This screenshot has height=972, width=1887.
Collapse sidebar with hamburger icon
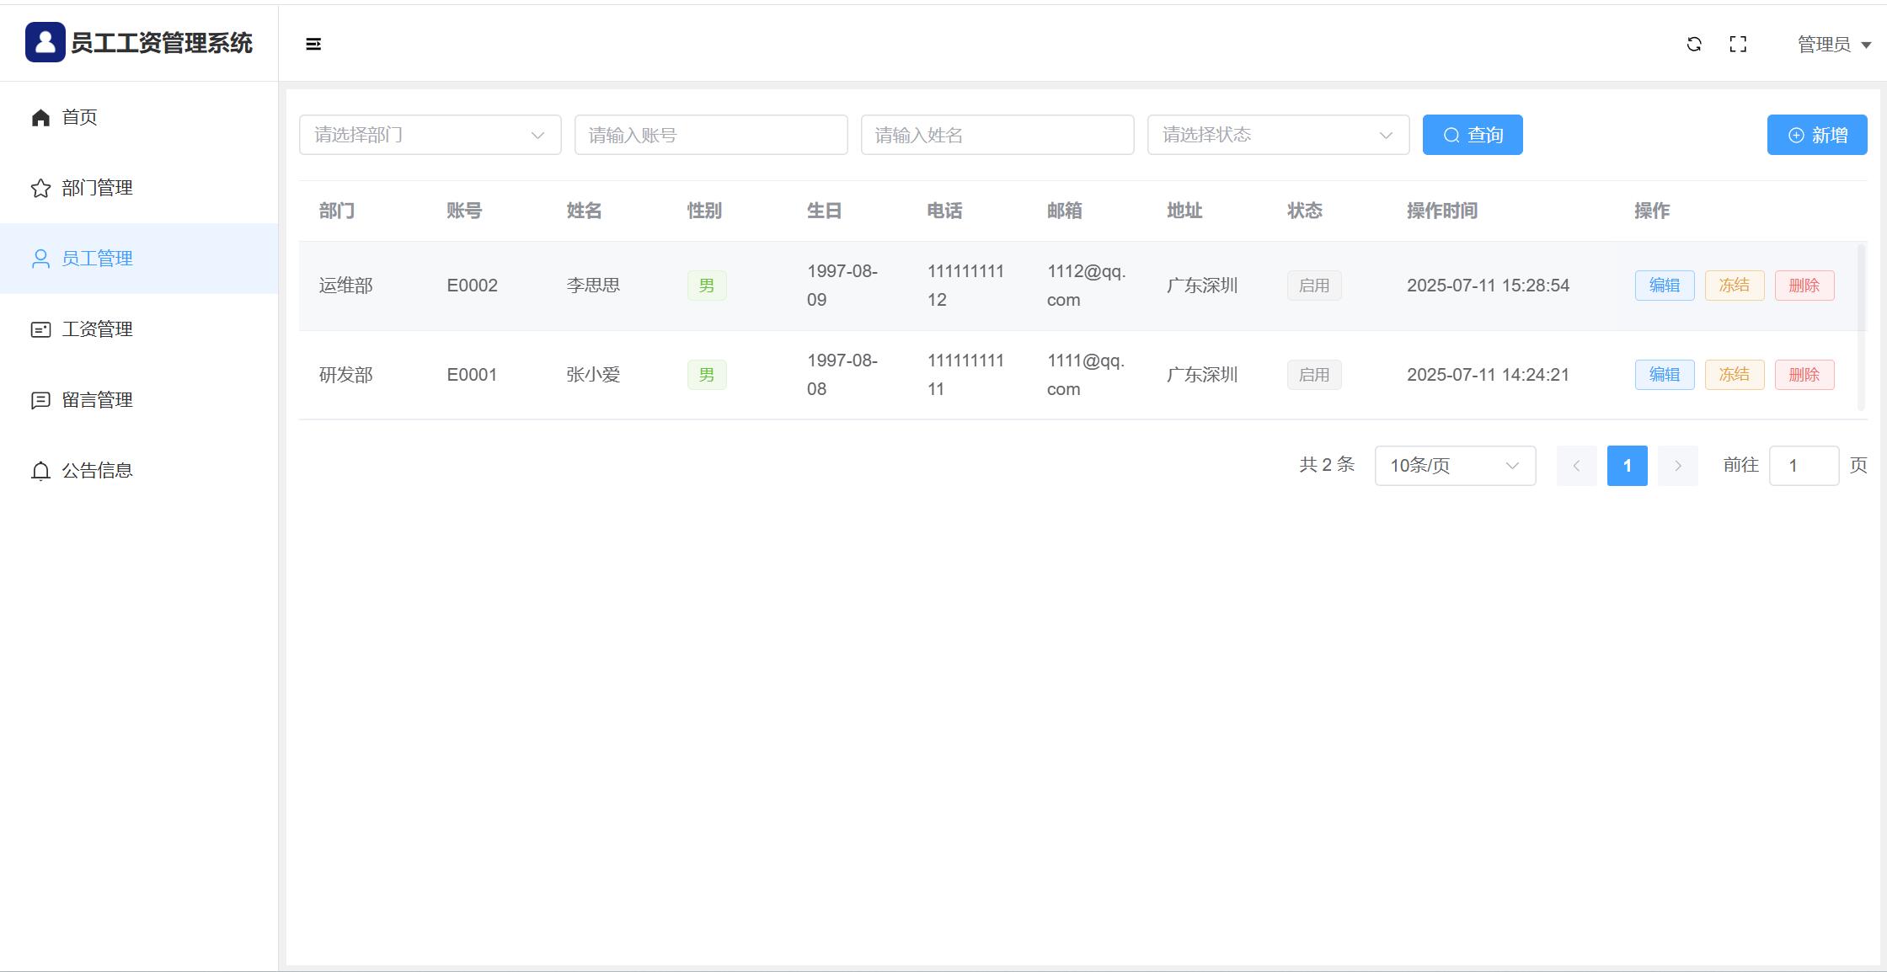click(313, 44)
